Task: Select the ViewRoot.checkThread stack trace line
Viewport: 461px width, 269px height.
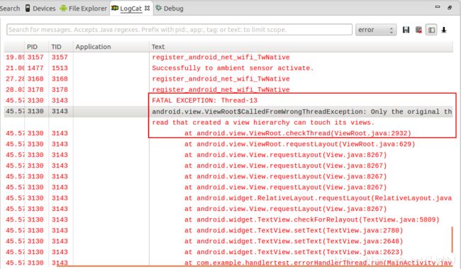Action: [x=228, y=133]
